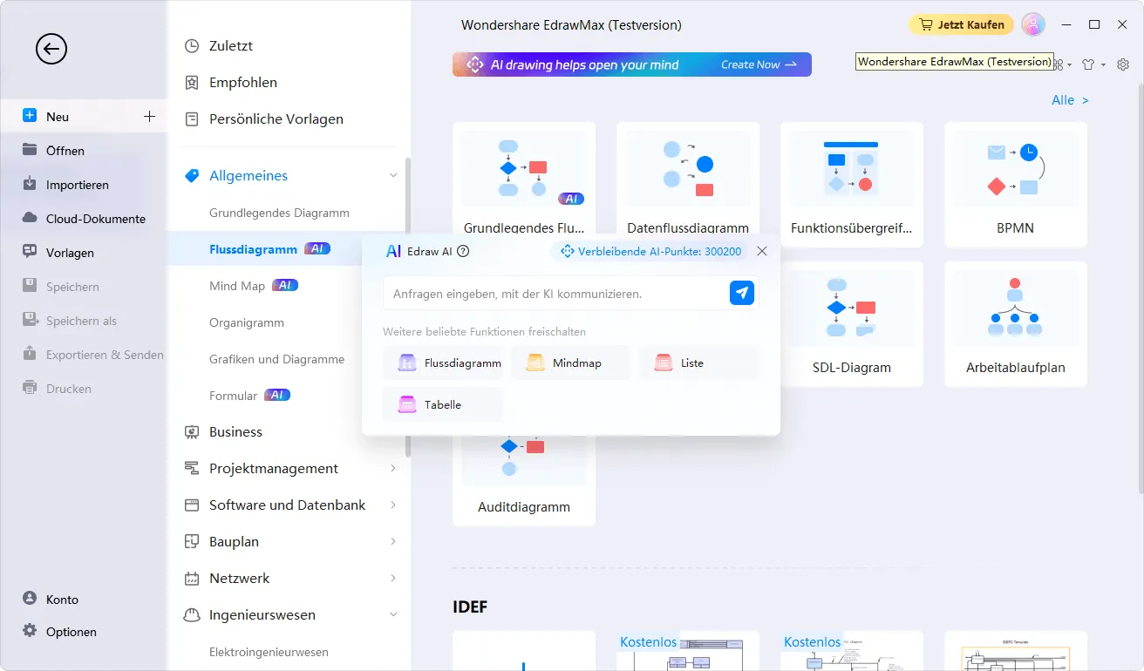Open the Flussdiagramm AI function
1144x671 pixels.
(x=444, y=363)
